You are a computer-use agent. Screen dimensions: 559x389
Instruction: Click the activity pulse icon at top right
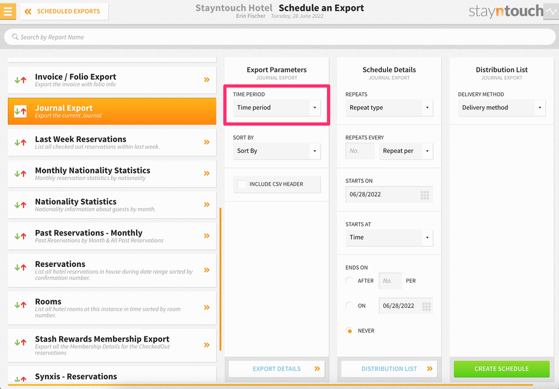click(x=551, y=12)
